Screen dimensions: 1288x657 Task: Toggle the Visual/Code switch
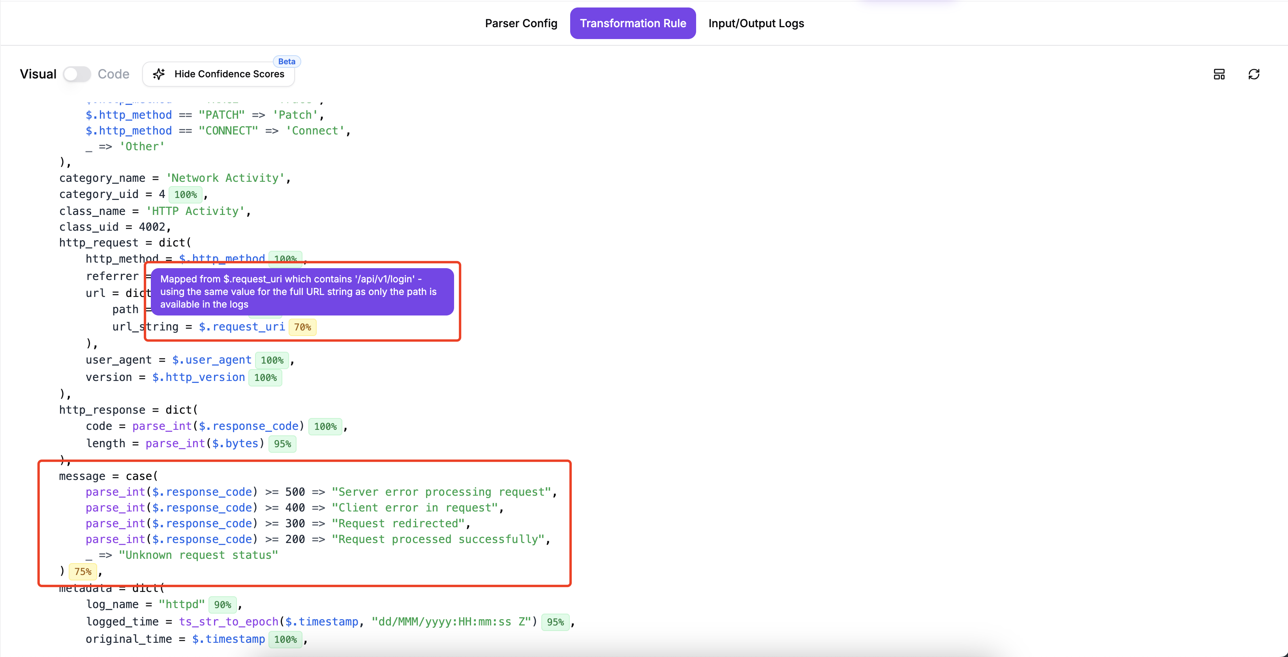click(77, 74)
